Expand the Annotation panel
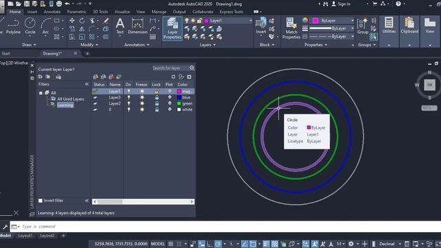 tap(136, 45)
